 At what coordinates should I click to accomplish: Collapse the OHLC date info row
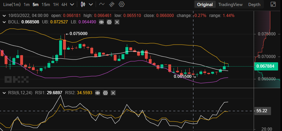coord(4,16)
